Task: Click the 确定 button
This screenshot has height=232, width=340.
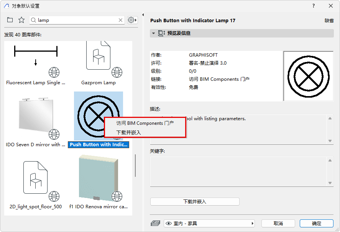Action: click(x=316, y=223)
